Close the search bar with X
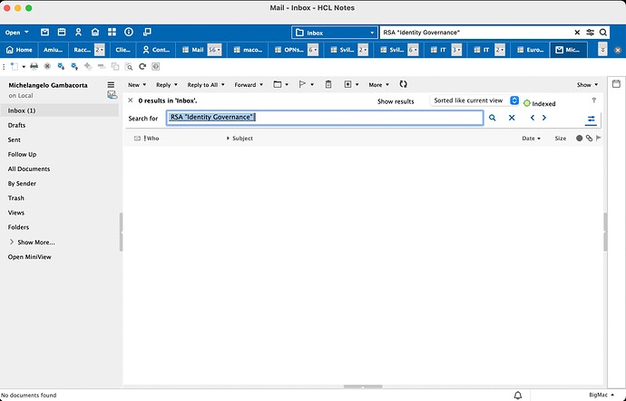Screen dimensions: 626x401 [x=130, y=100]
